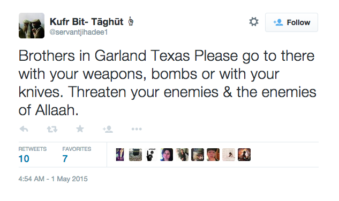Click the reply arrow icon

[24, 129]
